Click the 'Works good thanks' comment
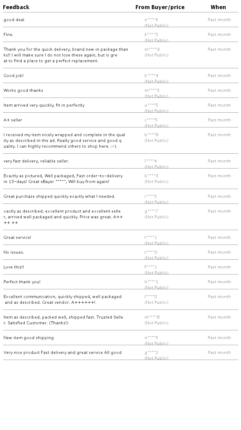241x430 pixels. pyautogui.click(x=23, y=91)
